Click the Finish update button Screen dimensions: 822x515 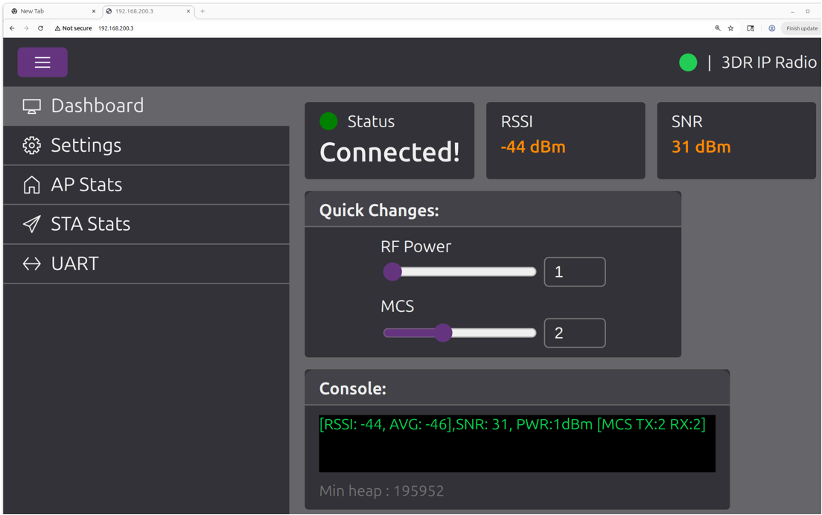[801, 28]
